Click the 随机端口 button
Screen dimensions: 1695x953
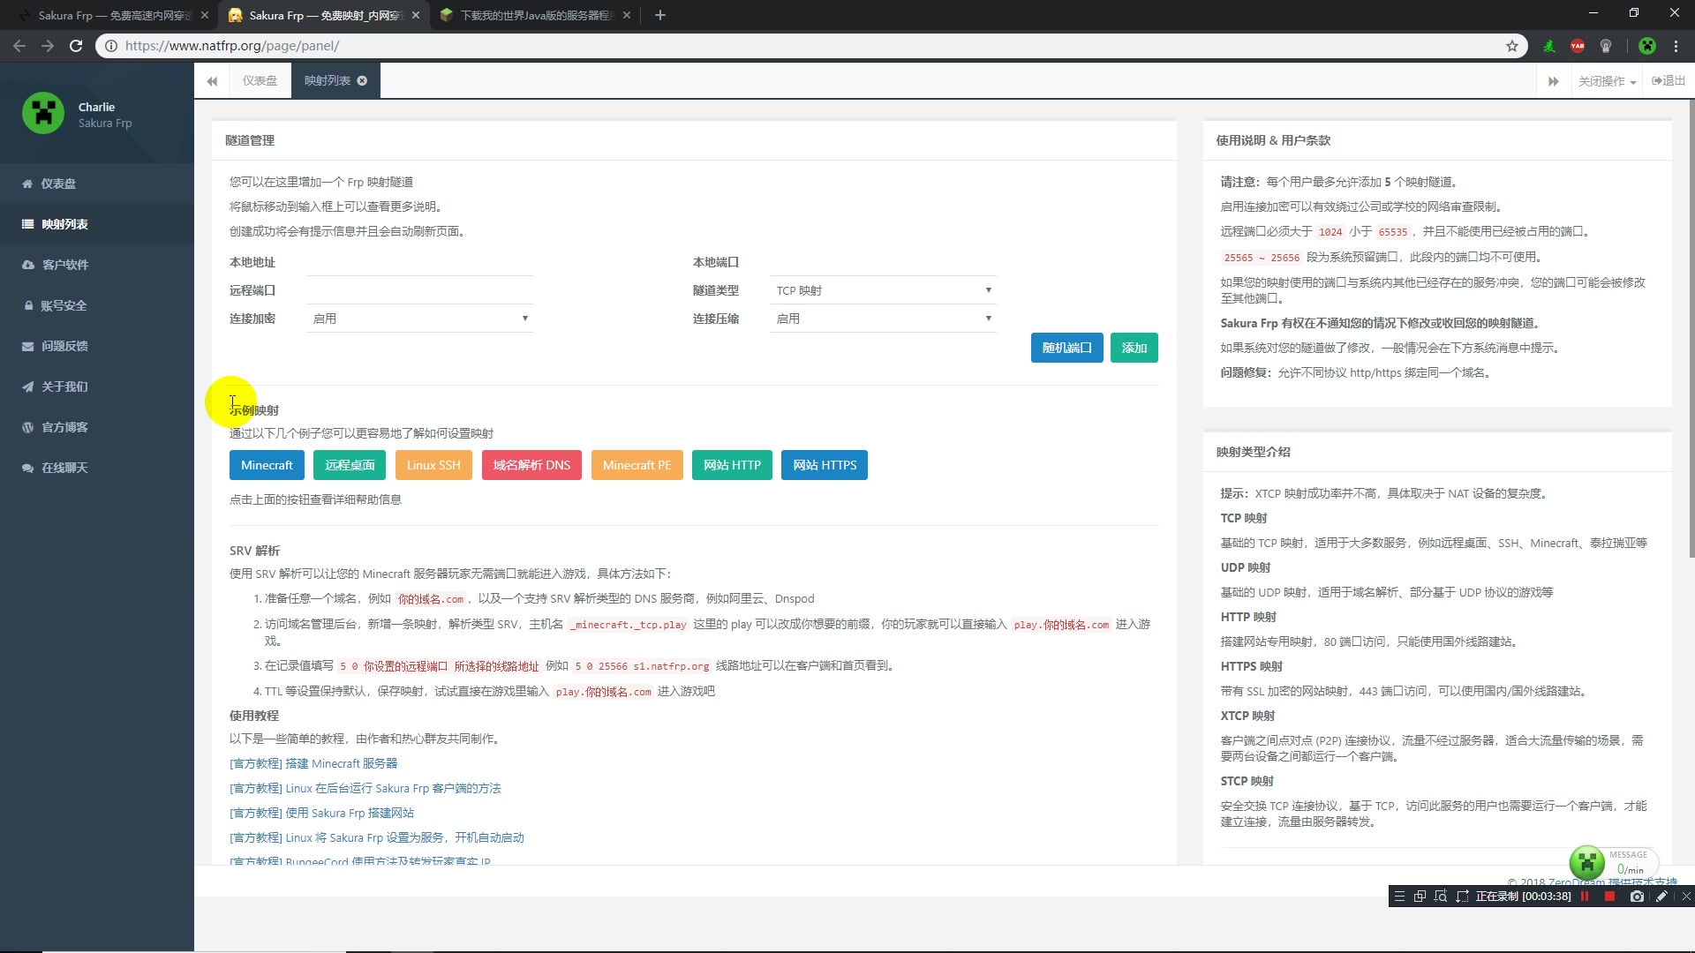point(1066,348)
